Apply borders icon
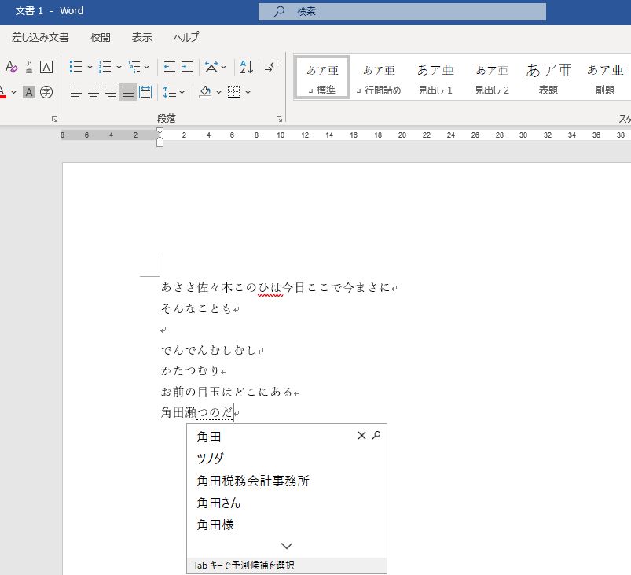Viewport: 631px width, 575px height. pos(234,92)
